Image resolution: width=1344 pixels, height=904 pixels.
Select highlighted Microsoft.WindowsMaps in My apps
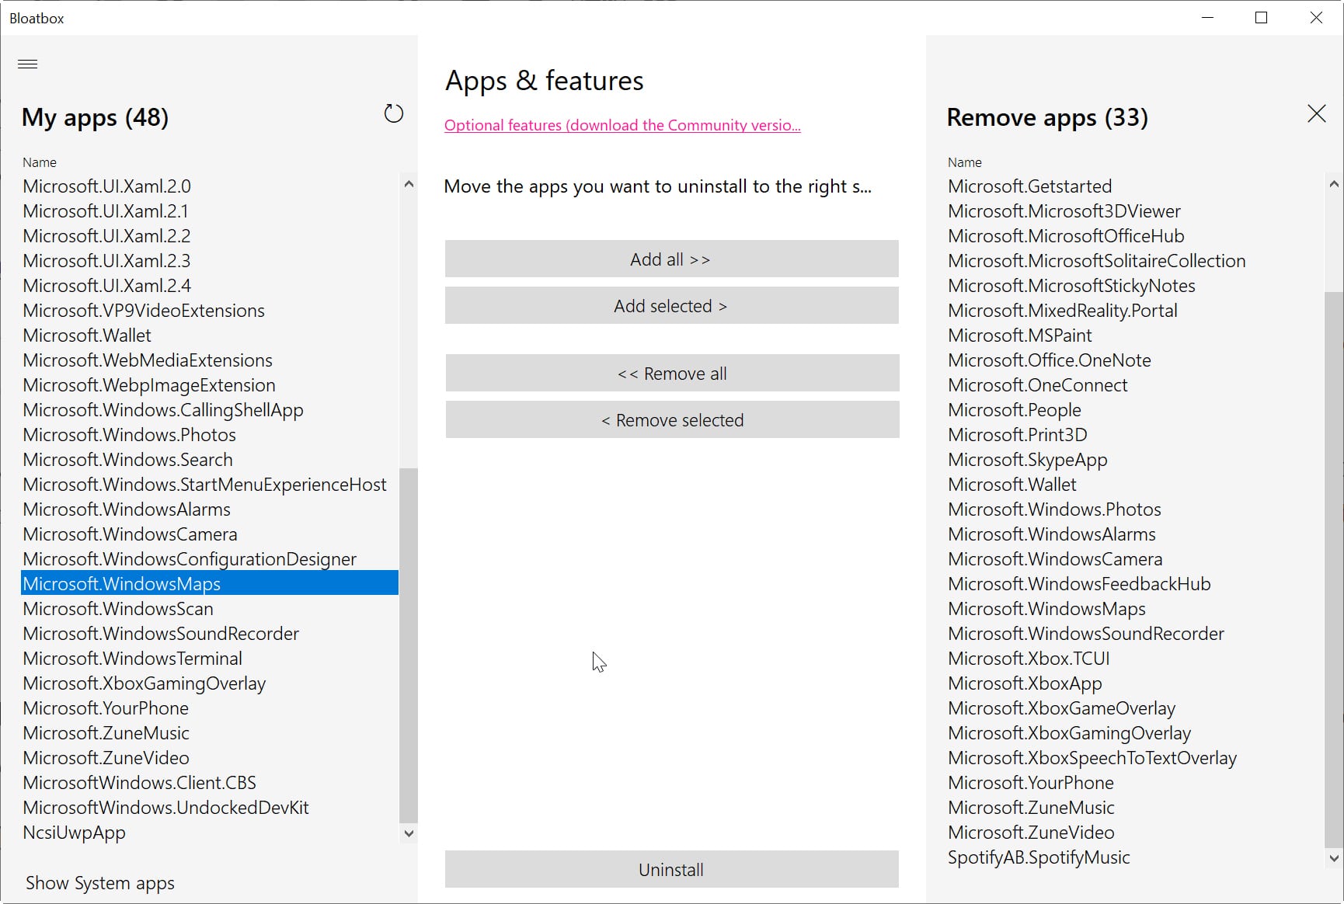coord(210,583)
